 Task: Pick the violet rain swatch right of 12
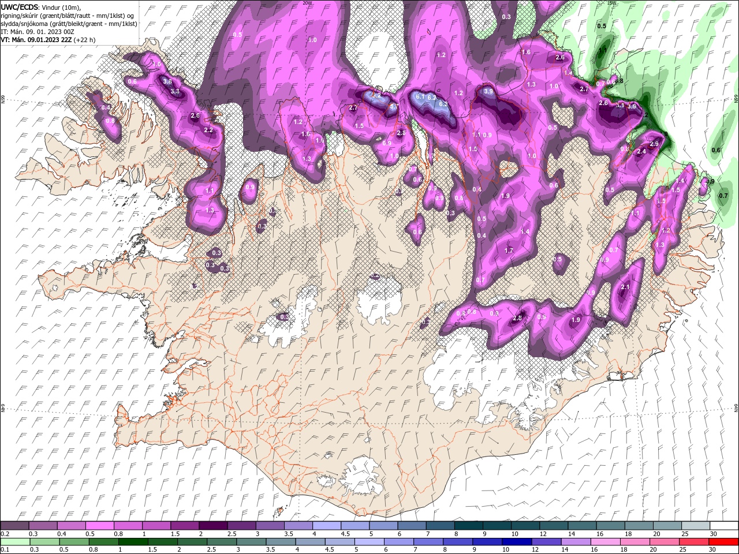tap(546, 542)
